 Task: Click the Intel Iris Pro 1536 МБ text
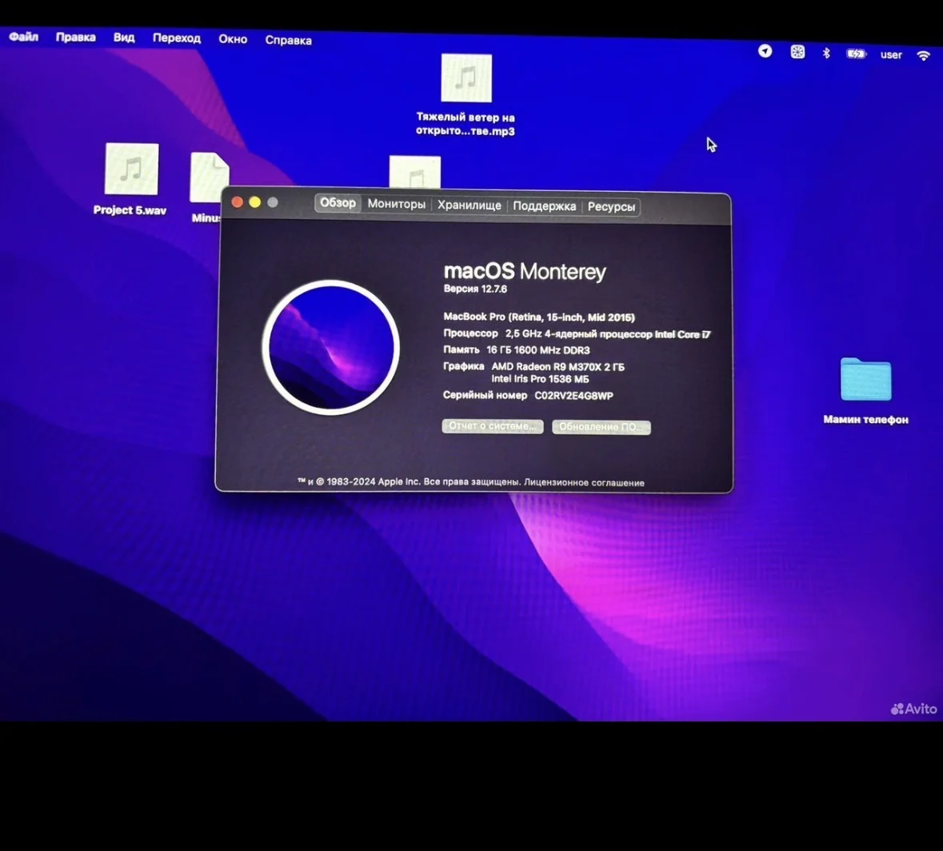tap(540, 379)
